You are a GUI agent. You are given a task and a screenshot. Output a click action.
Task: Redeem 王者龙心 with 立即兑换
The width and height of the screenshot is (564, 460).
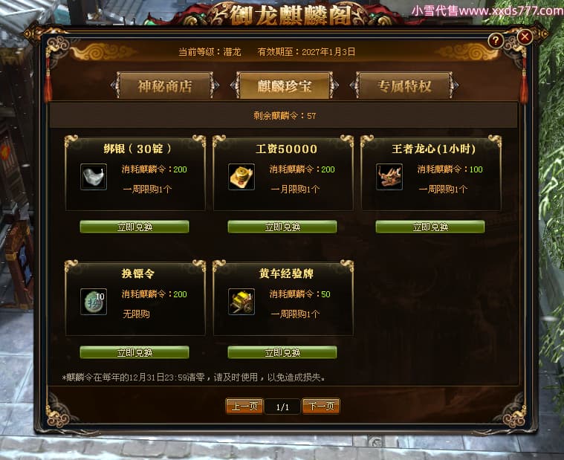[430, 227]
